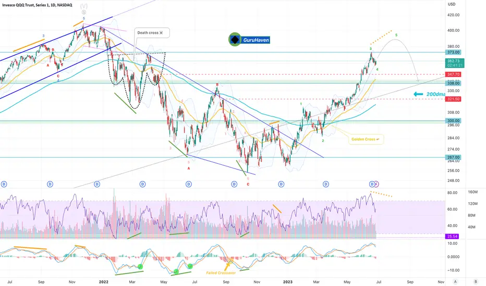Screen dimensions: 486x286
Task: Open the USD currency selector
Action: click(x=452, y=4)
